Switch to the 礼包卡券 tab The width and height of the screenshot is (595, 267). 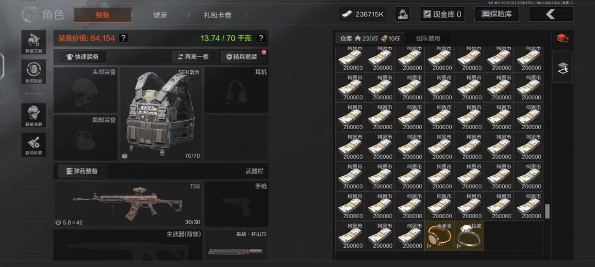tap(218, 15)
